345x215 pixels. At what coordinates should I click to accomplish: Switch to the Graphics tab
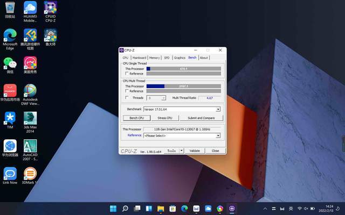click(180, 58)
